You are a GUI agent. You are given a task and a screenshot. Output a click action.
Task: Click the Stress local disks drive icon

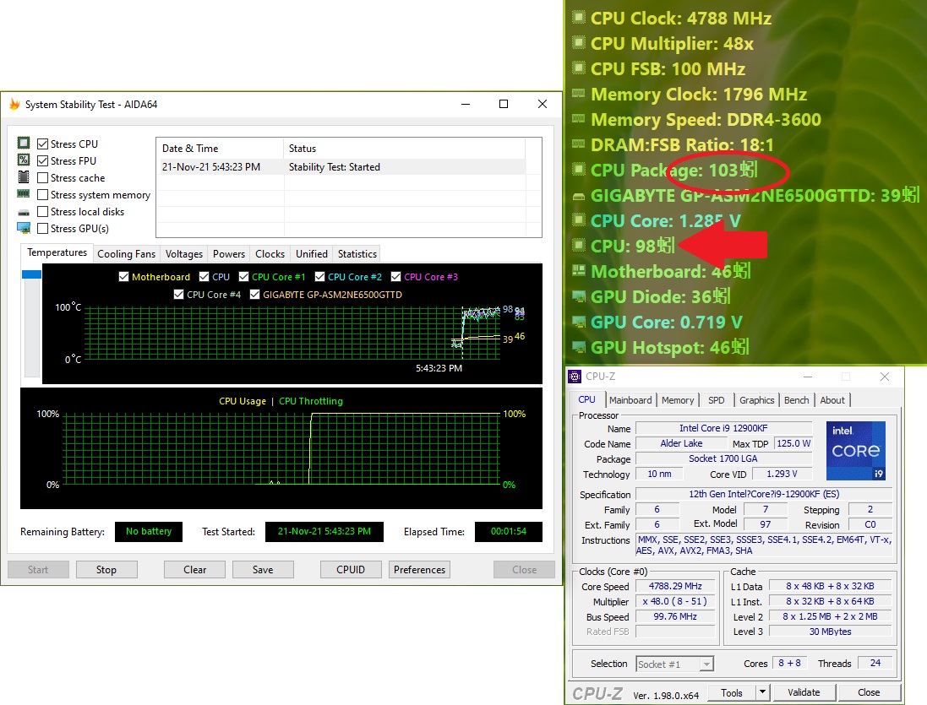pyautogui.click(x=24, y=212)
